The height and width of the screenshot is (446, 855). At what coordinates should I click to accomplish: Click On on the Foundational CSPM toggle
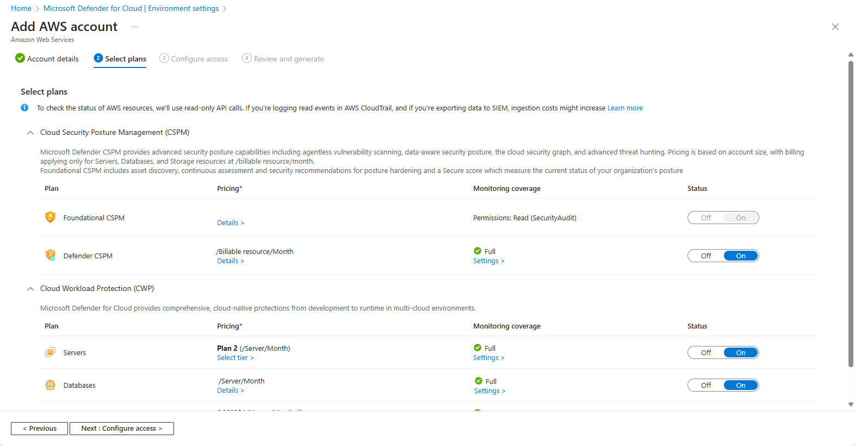pos(741,218)
